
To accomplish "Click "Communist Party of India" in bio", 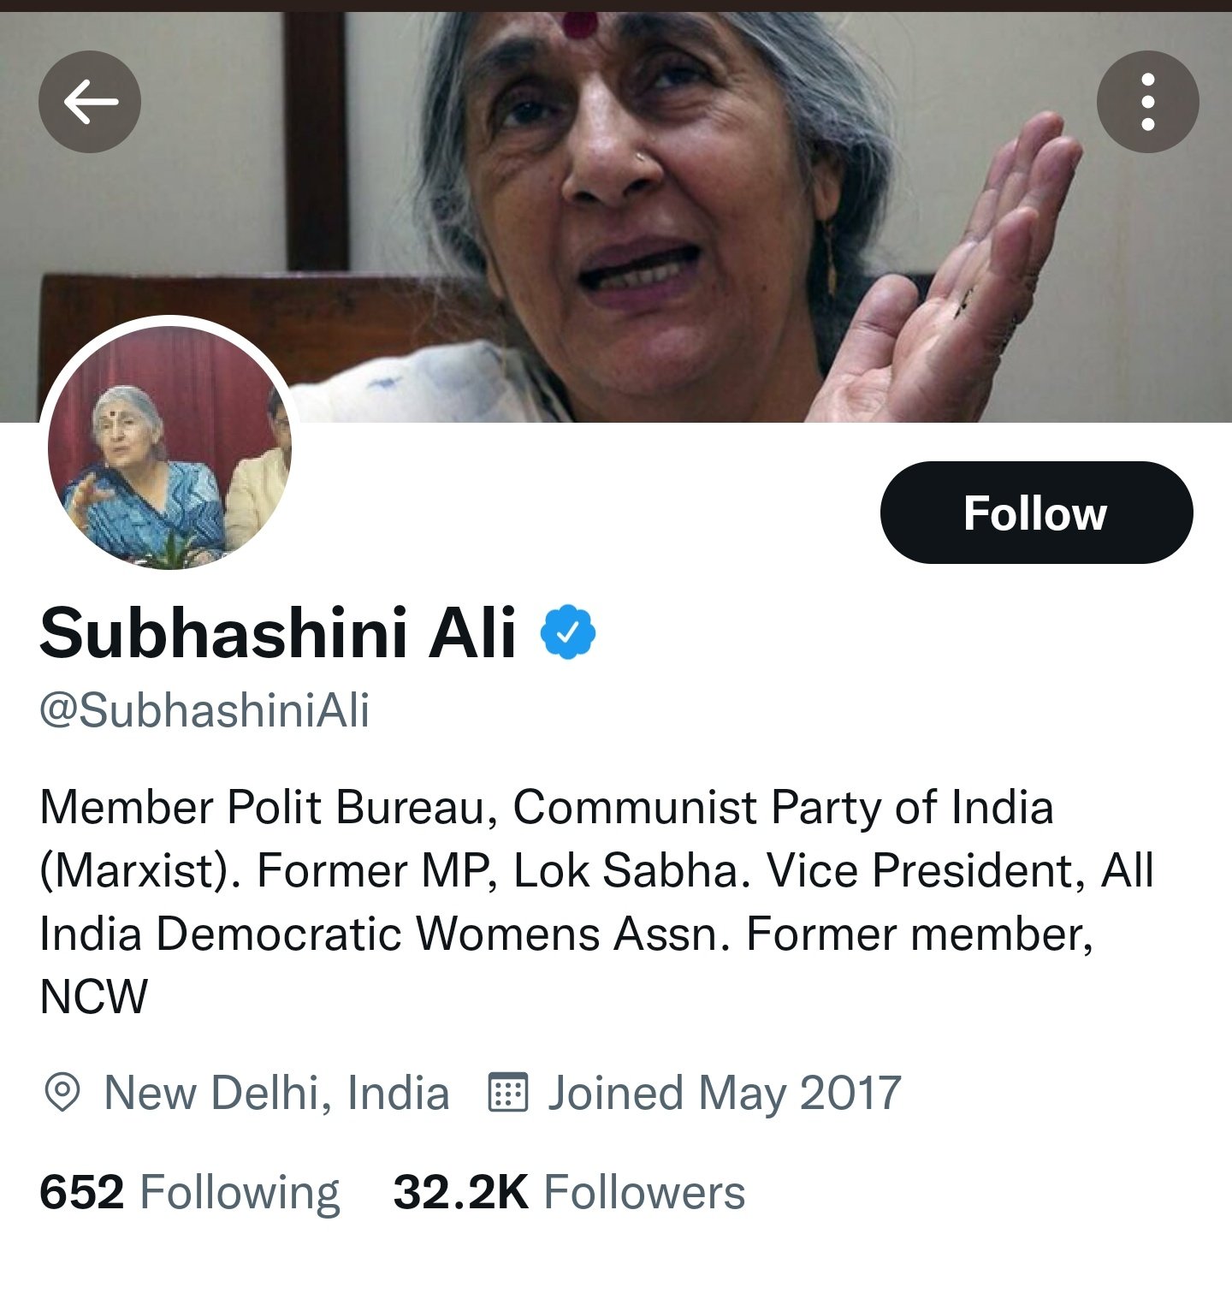I will pyautogui.click(x=782, y=807).
